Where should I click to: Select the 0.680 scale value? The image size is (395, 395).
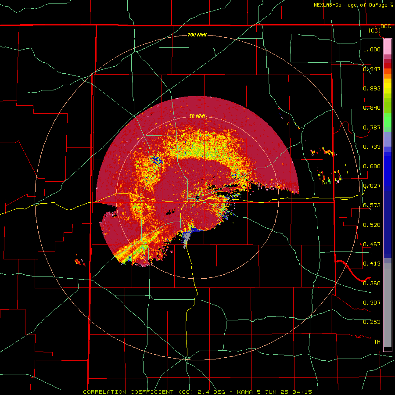(372, 166)
